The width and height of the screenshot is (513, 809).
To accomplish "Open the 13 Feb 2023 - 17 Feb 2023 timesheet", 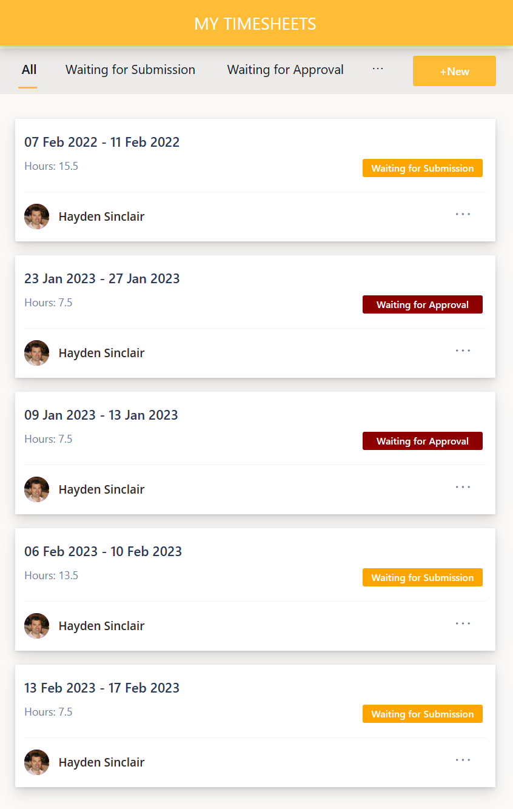I will coord(102,688).
